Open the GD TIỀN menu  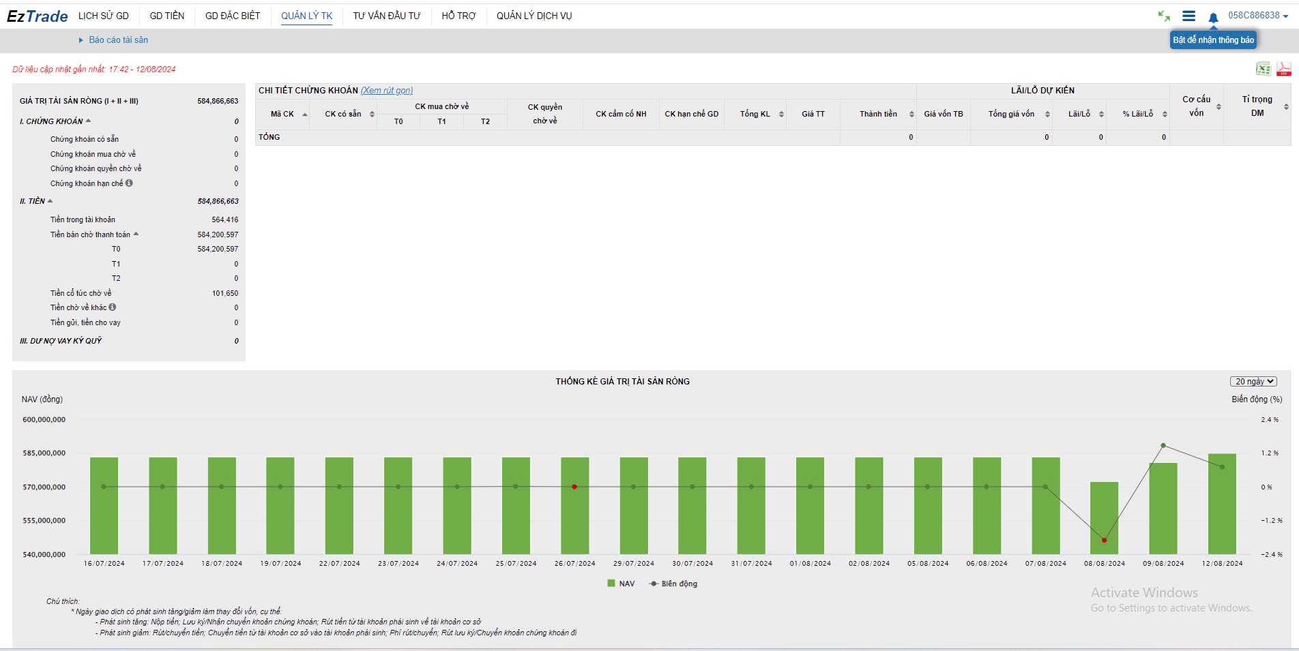pos(167,16)
